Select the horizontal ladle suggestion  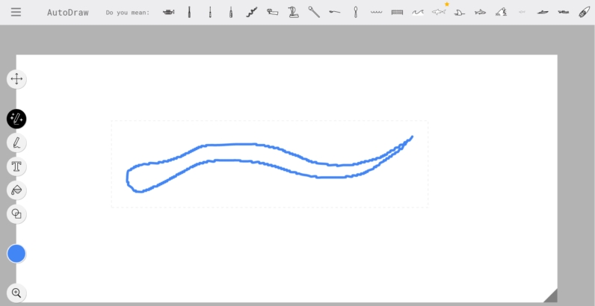click(335, 12)
